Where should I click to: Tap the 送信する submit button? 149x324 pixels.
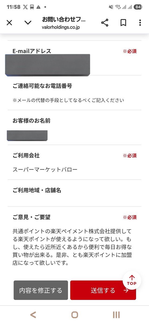pos(103,290)
